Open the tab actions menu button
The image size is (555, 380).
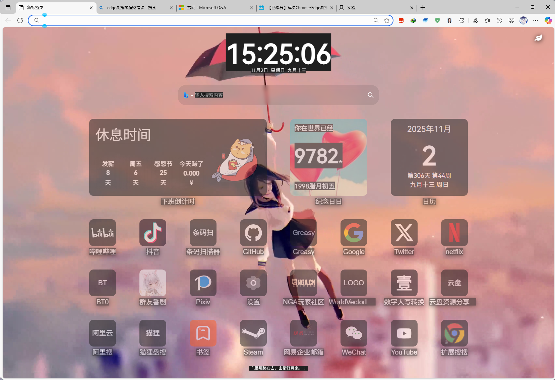point(8,8)
